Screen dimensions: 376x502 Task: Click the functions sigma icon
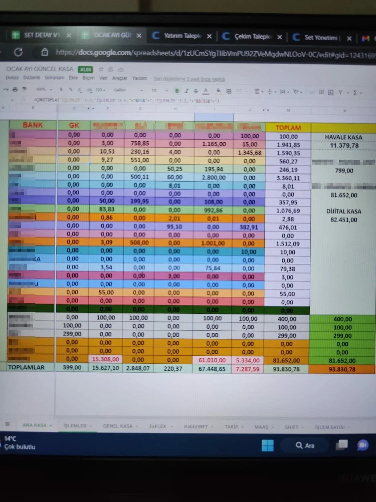355,93
